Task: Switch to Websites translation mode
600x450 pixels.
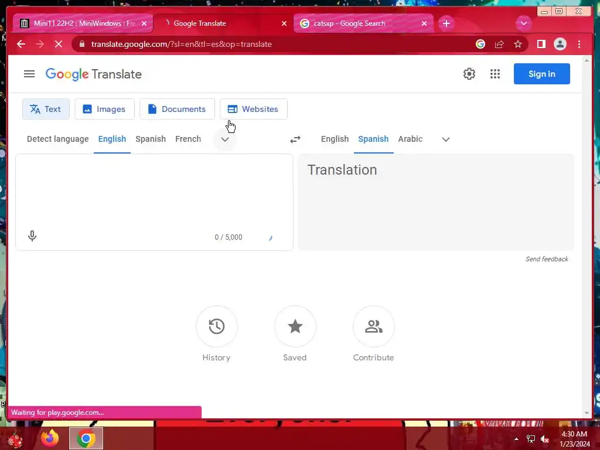Action: (x=253, y=109)
